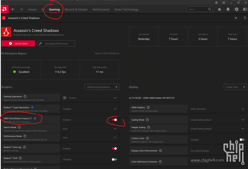Click the AMD logo icon
Viewport: 248px width, 169px height.
pos(5,9)
